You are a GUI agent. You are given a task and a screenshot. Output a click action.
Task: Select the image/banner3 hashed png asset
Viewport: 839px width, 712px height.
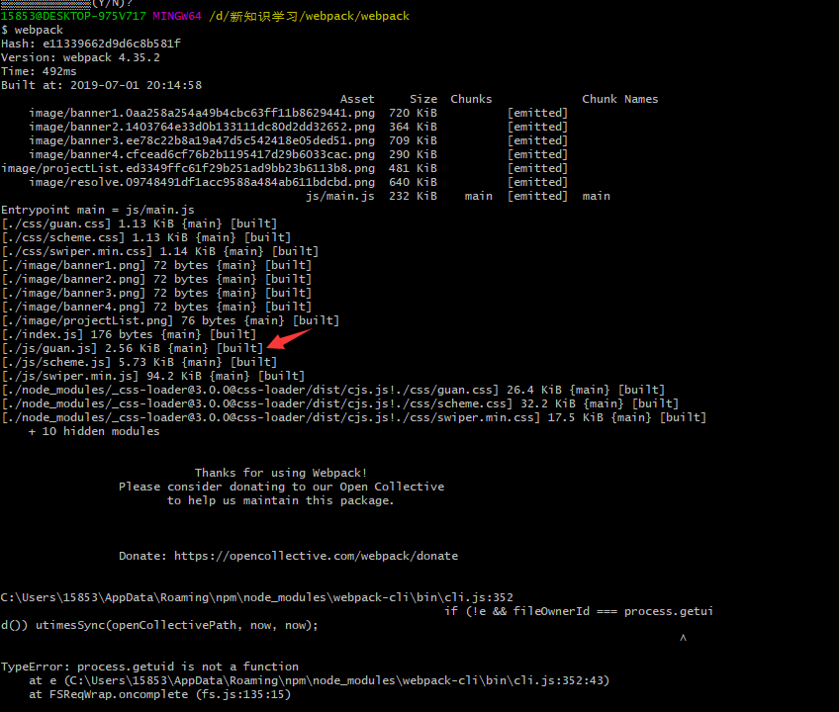tap(202, 140)
